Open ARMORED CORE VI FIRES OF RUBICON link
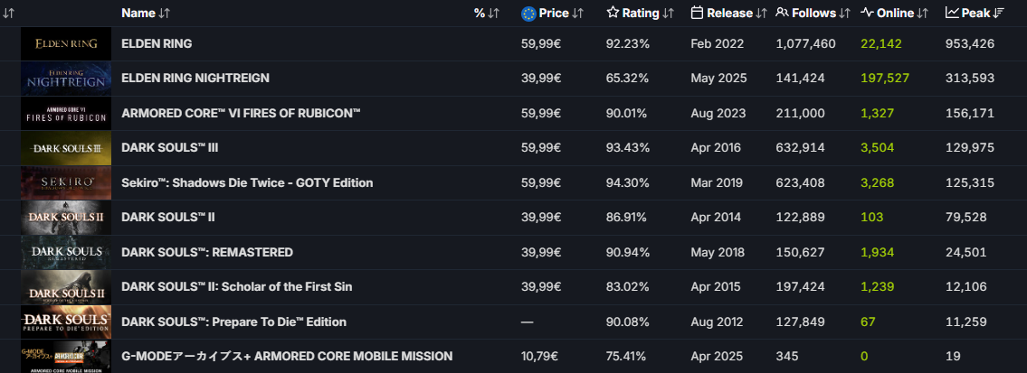 241,113
